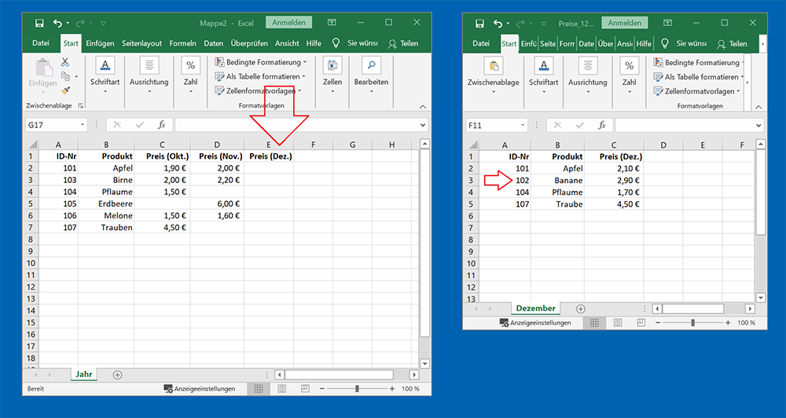The image size is (786, 418).
Task: Click Anzeigeeinstellungen in Preise_12 status bar
Action: tap(535, 323)
